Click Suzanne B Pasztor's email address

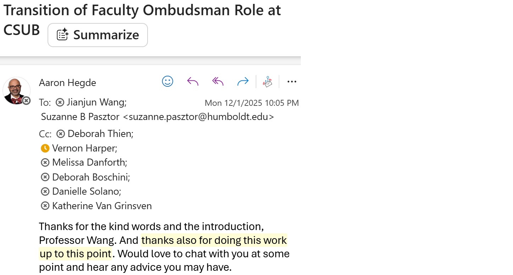click(x=198, y=117)
